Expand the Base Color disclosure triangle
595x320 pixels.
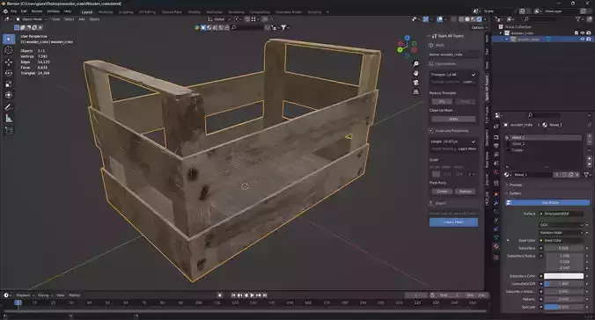click(x=508, y=240)
